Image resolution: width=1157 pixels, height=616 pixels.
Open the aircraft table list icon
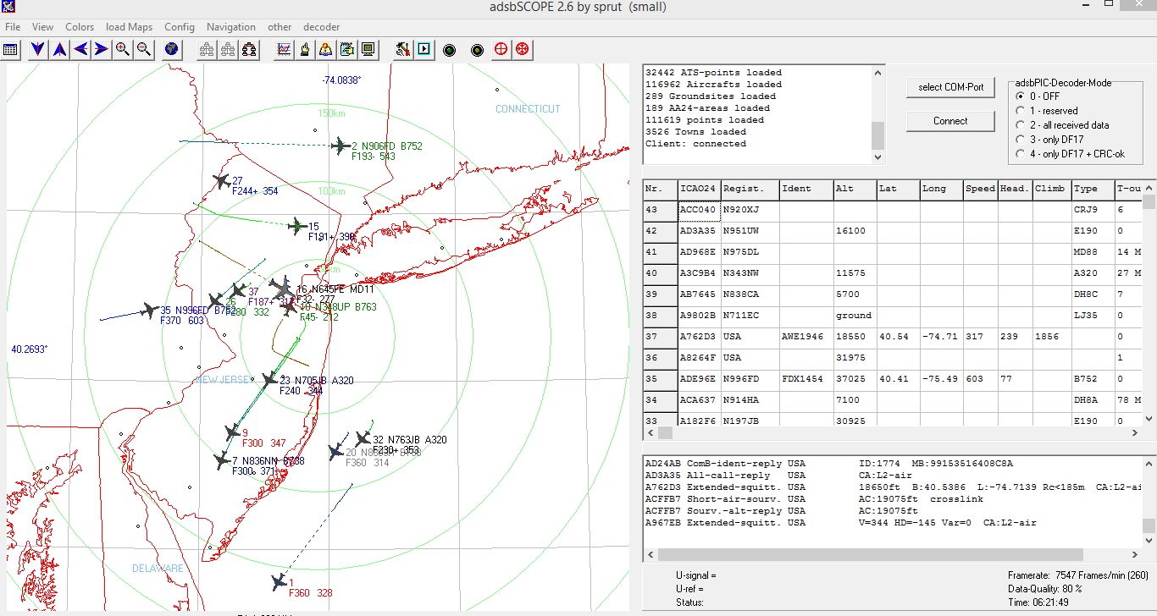click(x=10, y=49)
